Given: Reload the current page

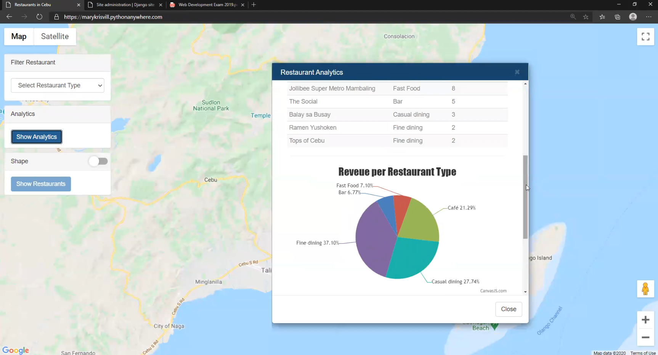Looking at the screenshot, I should (39, 17).
